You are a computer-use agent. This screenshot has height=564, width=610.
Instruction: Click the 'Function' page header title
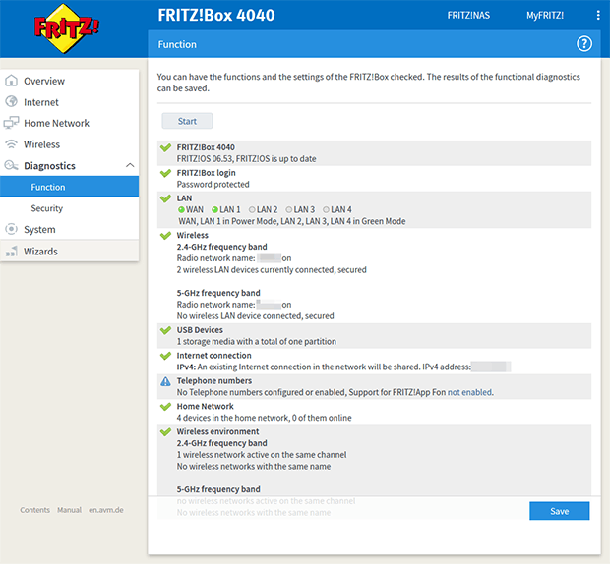(x=177, y=44)
